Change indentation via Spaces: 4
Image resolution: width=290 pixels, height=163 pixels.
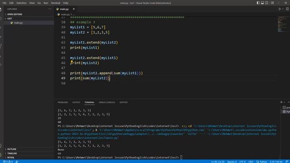pyautogui.click(x=232, y=162)
